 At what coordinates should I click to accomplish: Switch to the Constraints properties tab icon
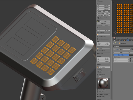click(x=127, y=40)
